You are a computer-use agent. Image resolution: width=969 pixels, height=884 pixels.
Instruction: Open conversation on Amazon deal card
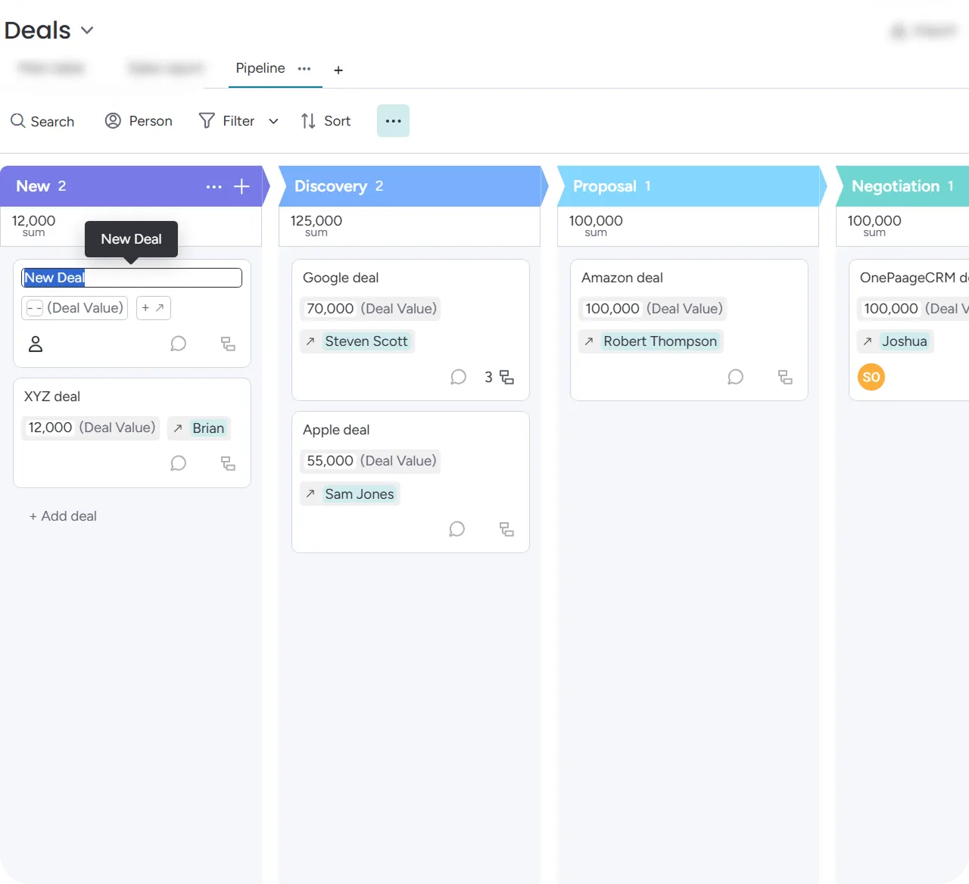[x=735, y=377]
